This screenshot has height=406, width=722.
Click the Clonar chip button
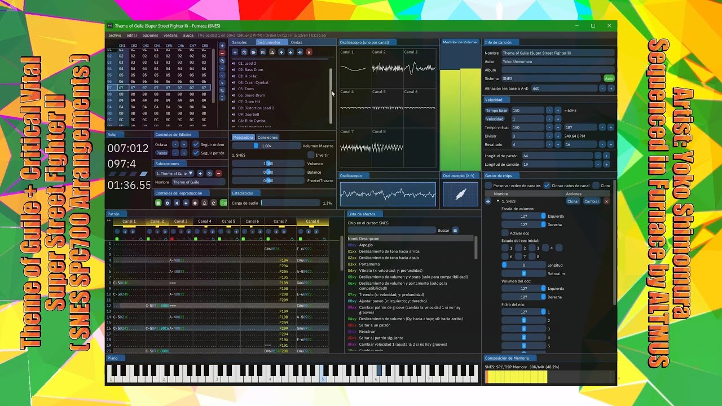pos(573,201)
